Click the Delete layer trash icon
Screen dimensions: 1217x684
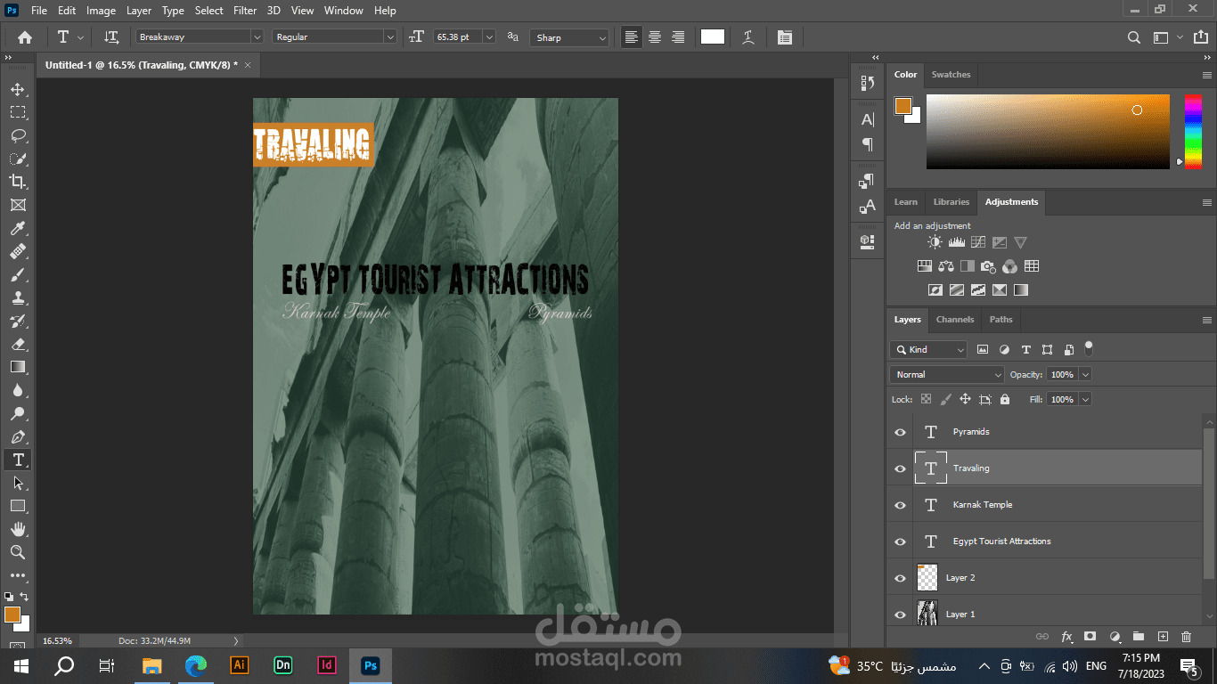tap(1186, 637)
